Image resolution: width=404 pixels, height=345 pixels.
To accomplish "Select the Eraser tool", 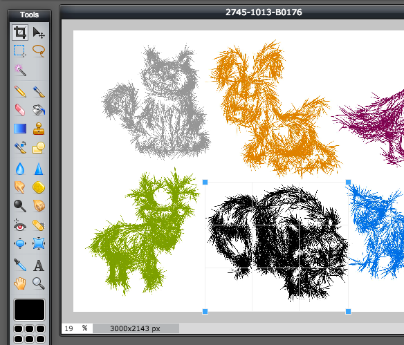I will pos(20,110).
